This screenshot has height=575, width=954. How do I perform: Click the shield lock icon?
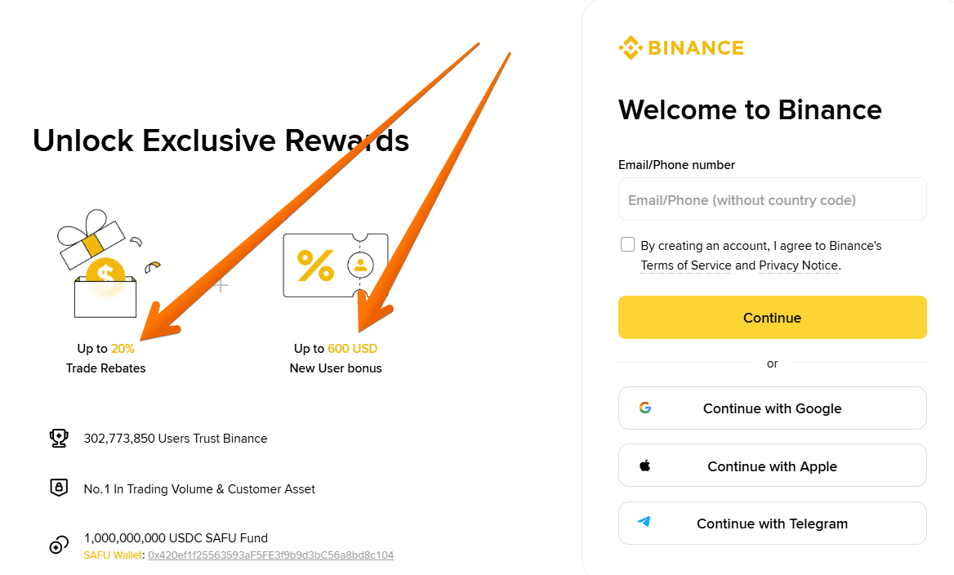(58, 488)
